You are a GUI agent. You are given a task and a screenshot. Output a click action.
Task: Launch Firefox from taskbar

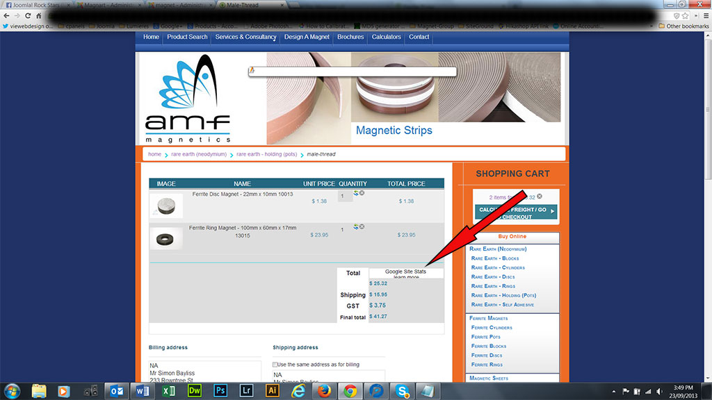[x=324, y=391]
